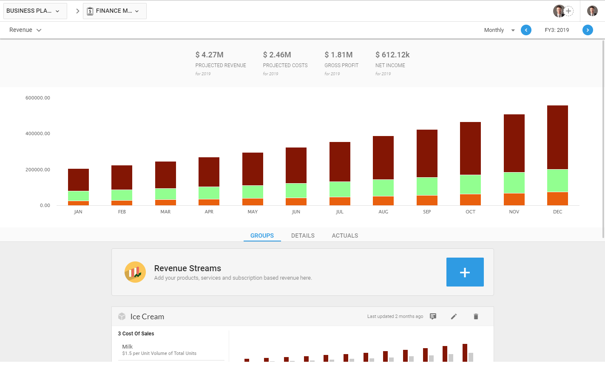Viewport: 605px width, 366px height.
Task: Delete the Ice Cream revenue stream
Action: point(476,316)
